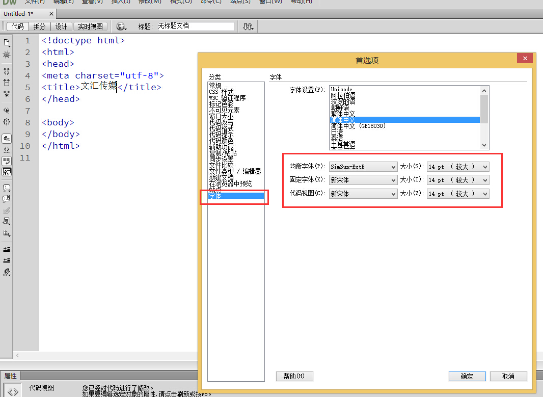Click left arrow of code horizontal scrollbar

[x=17, y=355]
